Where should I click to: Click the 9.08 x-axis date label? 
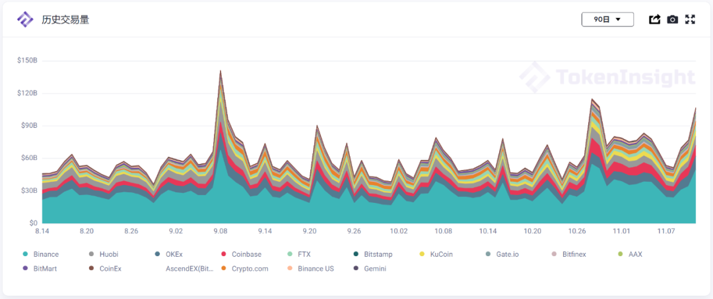coord(221,231)
